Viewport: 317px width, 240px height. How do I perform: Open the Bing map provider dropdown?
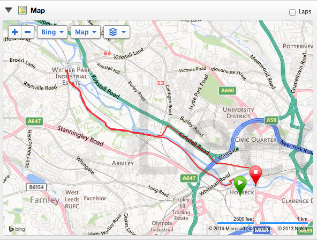(52, 32)
